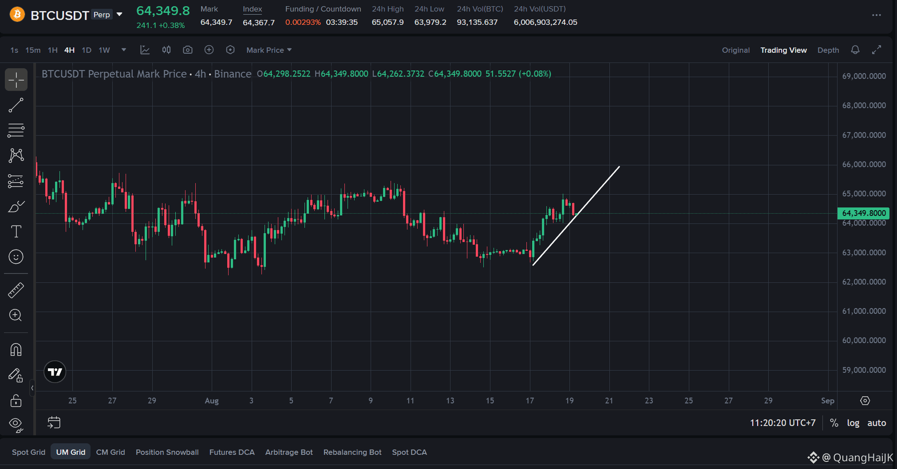Open the Mark Price dropdown
This screenshot has height=469, width=897.
(x=269, y=50)
